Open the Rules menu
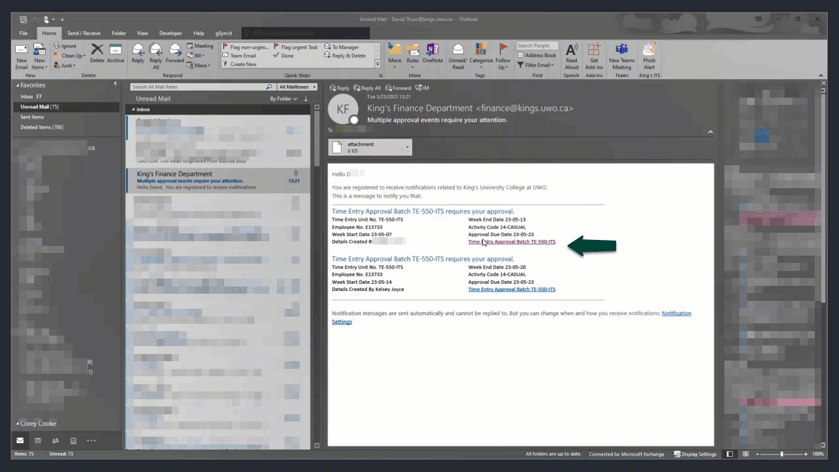Image resolution: width=839 pixels, height=472 pixels. coord(412,55)
